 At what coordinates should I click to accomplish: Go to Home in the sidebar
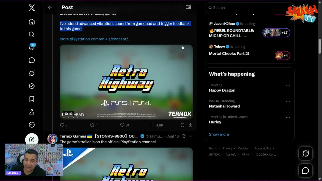click(32, 22)
